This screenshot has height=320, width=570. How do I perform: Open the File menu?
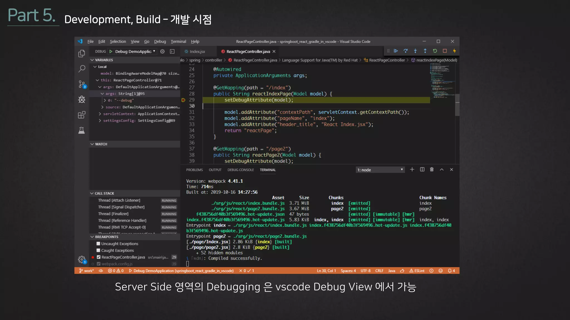click(90, 41)
